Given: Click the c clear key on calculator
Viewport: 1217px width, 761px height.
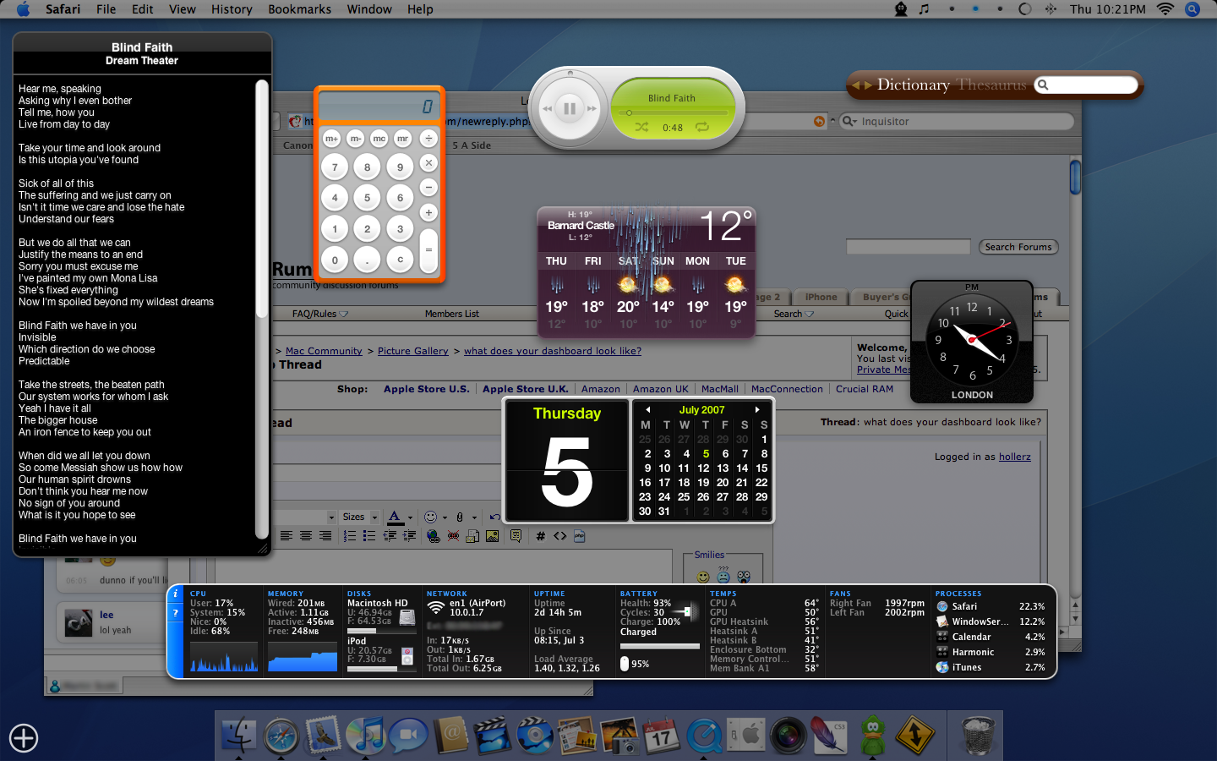Looking at the screenshot, I should (400, 260).
